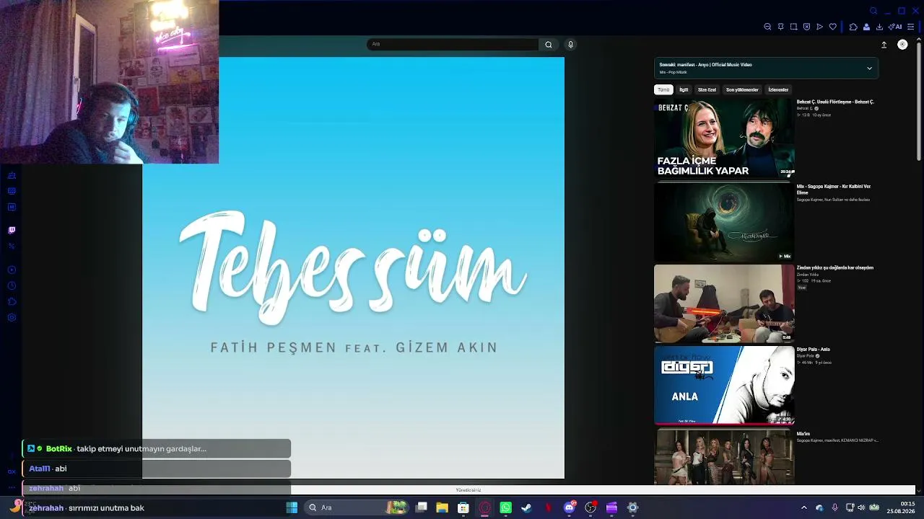This screenshot has width=924, height=519.
Task: Open the sidebar history clock icon
Action: click(x=12, y=286)
